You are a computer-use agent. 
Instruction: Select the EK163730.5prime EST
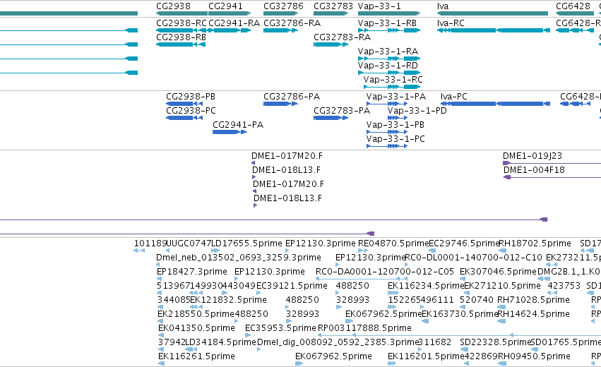point(425,322)
